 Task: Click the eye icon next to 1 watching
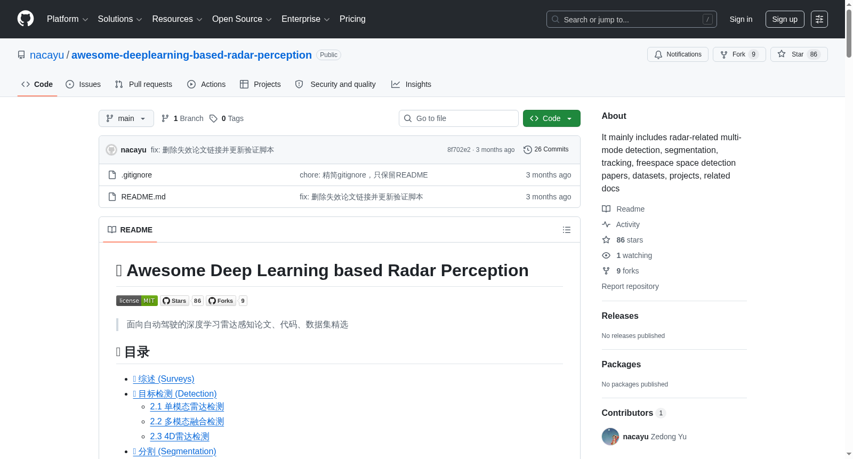606,255
